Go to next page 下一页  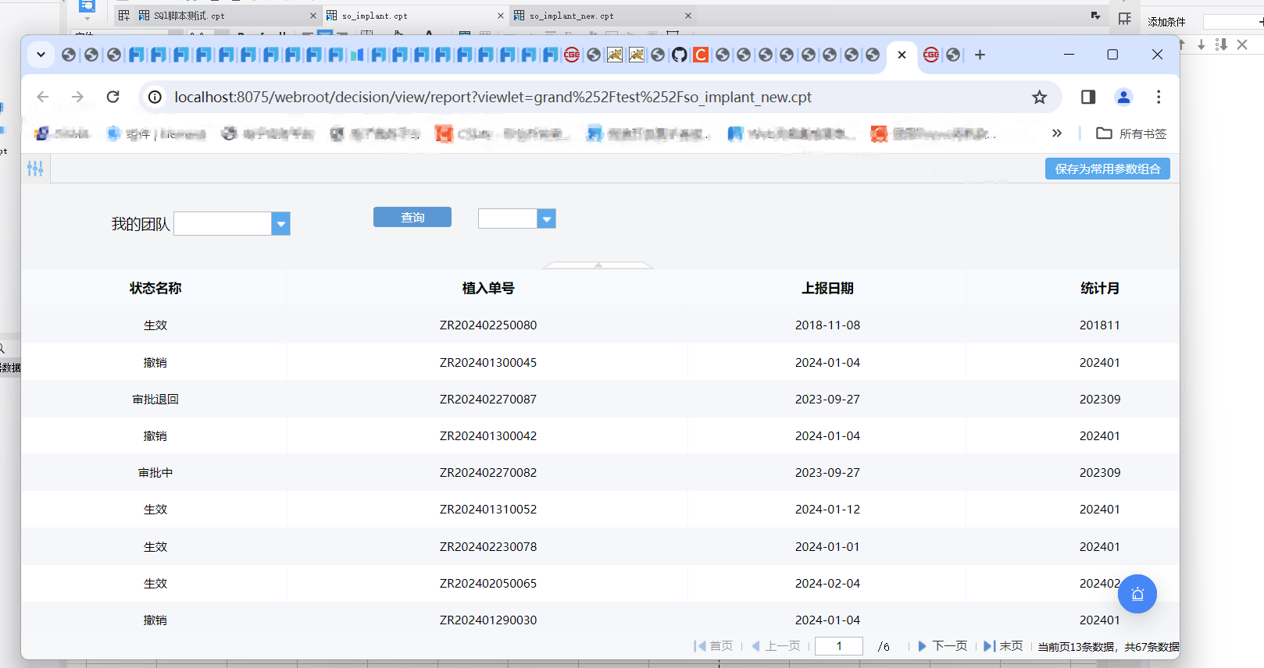pos(942,645)
